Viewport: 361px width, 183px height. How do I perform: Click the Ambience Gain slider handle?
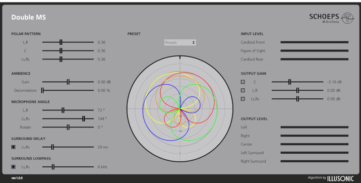[68, 82]
